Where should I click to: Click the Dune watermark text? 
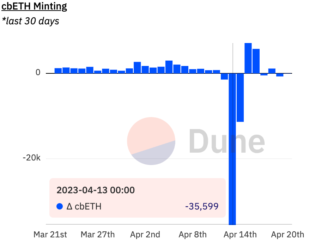(226, 141)
